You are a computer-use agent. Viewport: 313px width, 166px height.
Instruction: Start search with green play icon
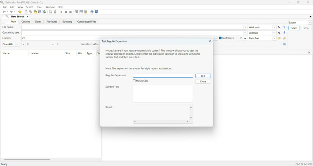(61, 12)
